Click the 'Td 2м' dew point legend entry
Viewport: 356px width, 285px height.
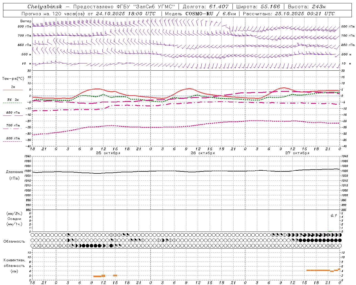tap(13, 100)
